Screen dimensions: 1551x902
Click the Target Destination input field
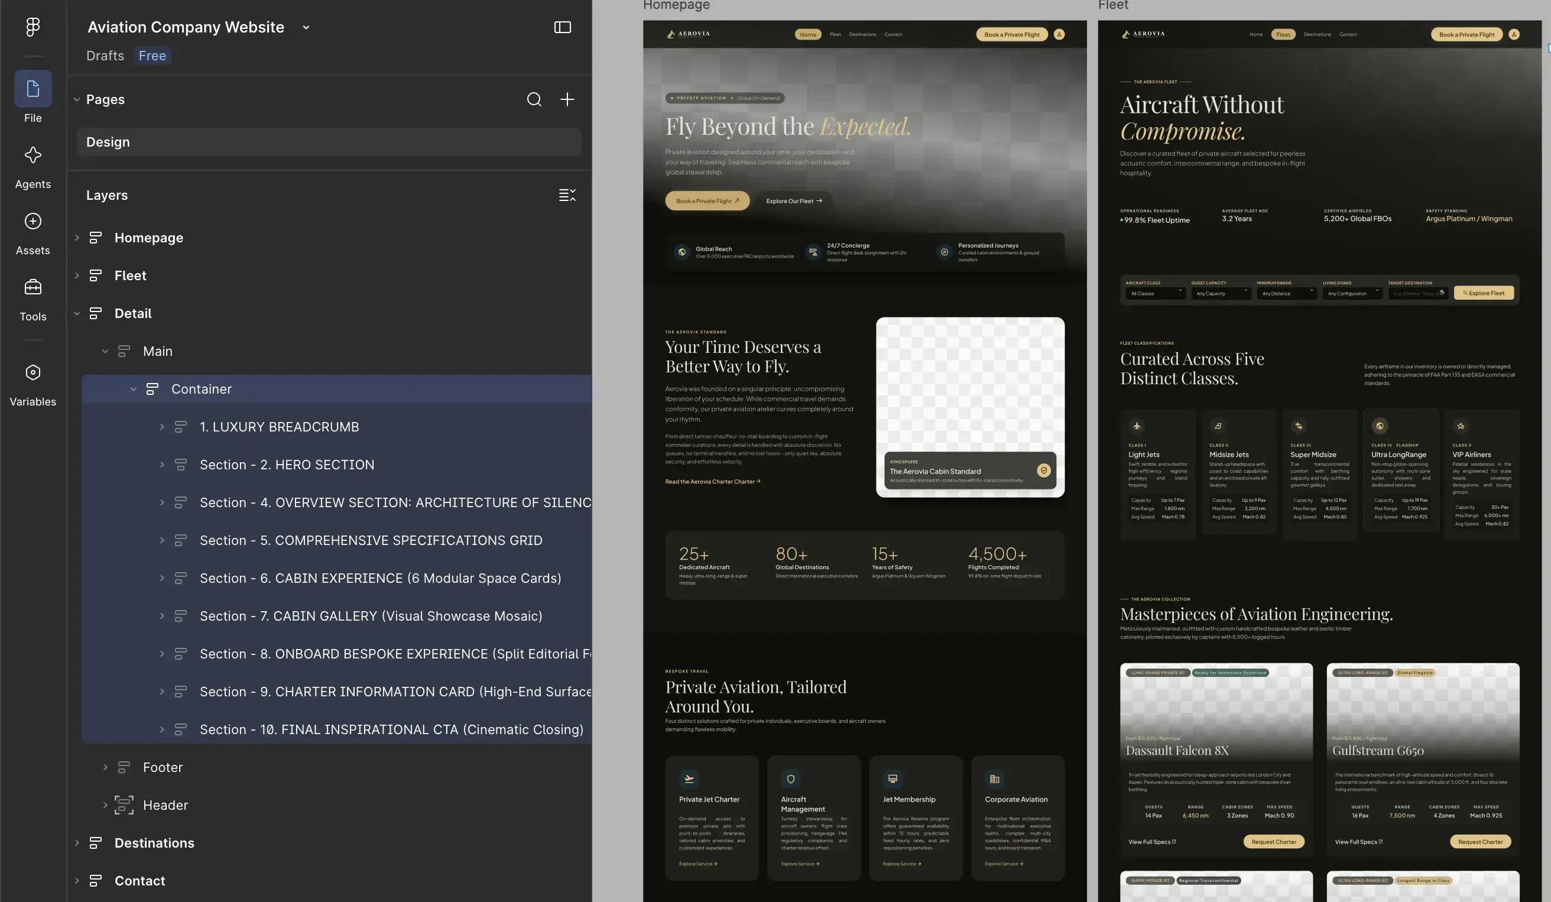(x=1417, y=294)
